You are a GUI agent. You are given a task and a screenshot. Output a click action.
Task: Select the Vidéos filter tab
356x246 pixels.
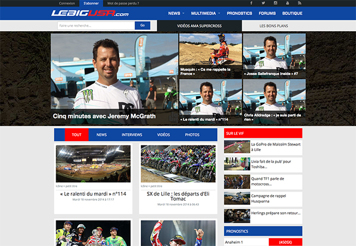tap(164, 135)
